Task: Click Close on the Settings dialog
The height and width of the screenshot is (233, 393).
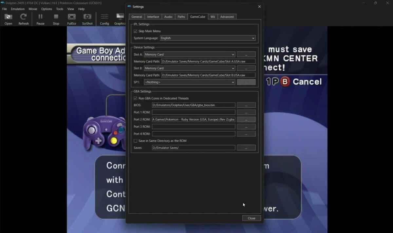Action: (251, 218)
